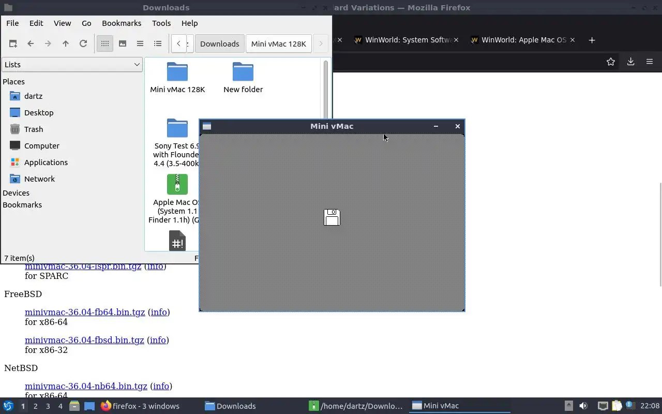Open the Firefox hamburger menu
This screenshot has width=662, height=414.
click(650, 62)
